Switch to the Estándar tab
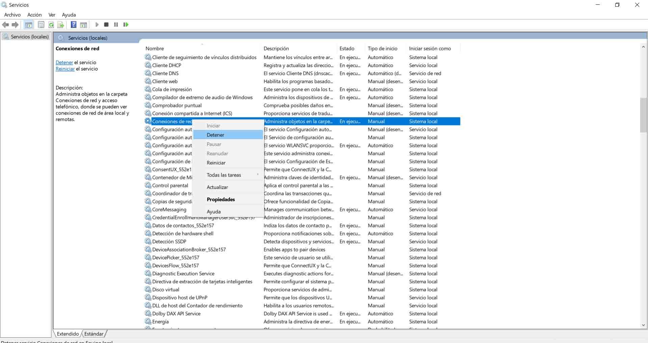Viewport: 648px width, 343px height. point(94,334)
